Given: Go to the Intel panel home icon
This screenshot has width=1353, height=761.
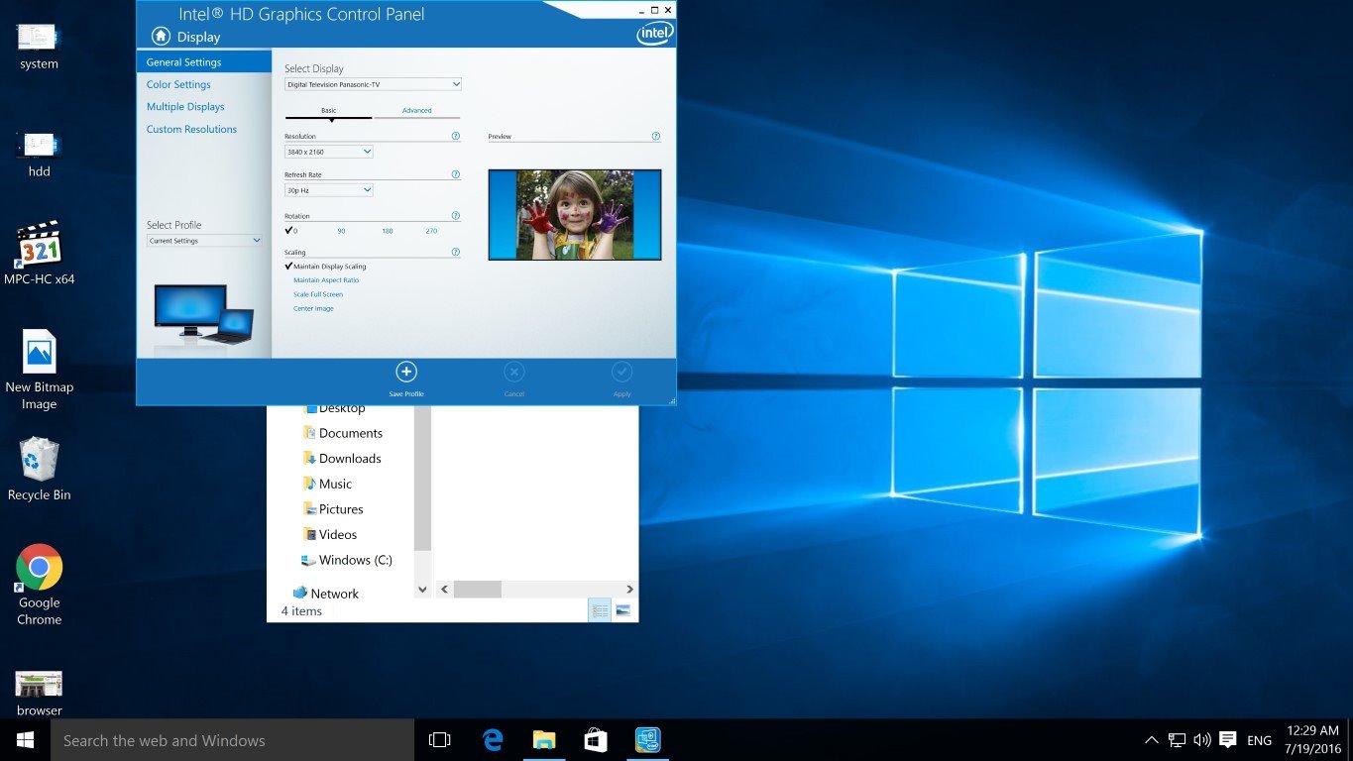Looking at the screenshot, I should pos(161,36).
